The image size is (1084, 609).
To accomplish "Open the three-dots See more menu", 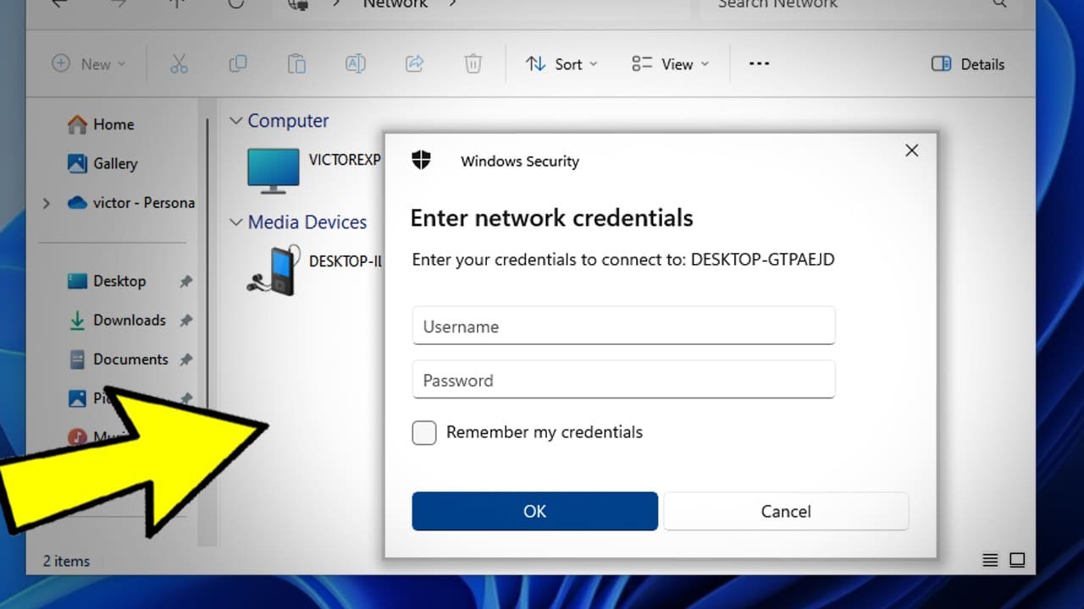I will (760, 64).
